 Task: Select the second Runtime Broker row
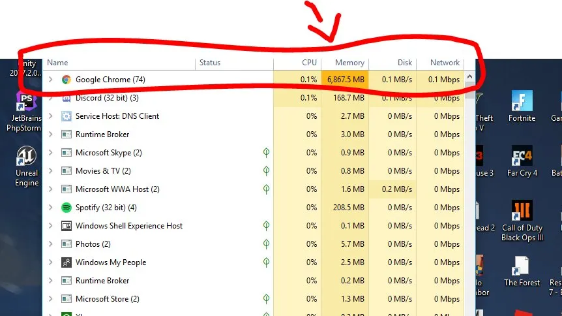click(x=254, y=281)
